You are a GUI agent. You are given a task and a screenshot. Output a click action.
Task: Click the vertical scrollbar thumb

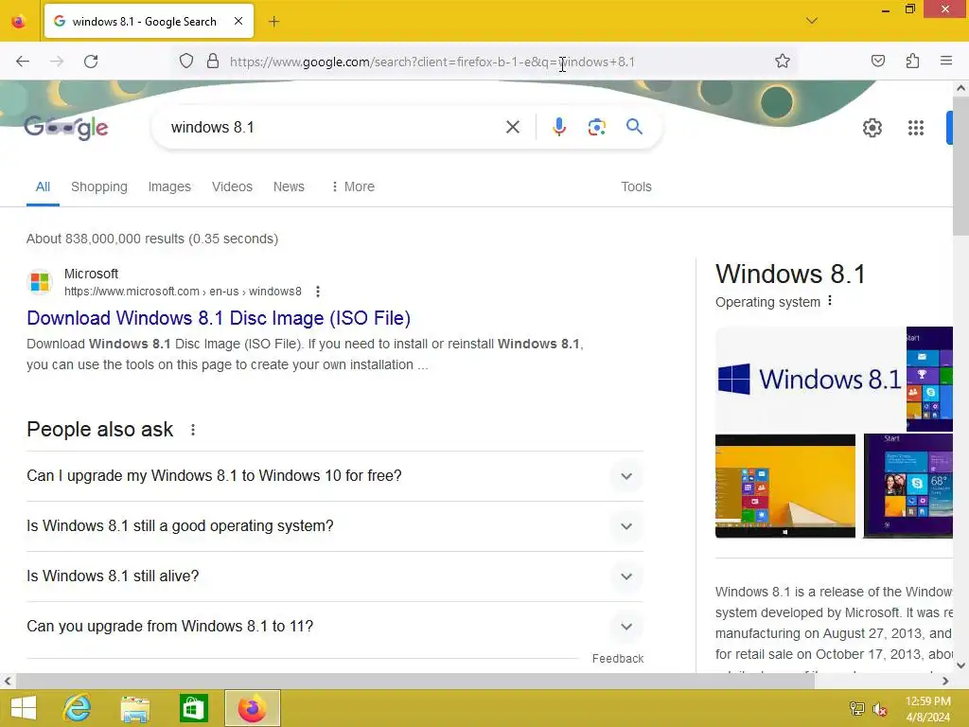pyautogui.click(x=961, y=166)
